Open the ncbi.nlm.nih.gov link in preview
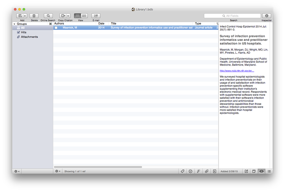The image size is (285, 191). click(237, 71)
